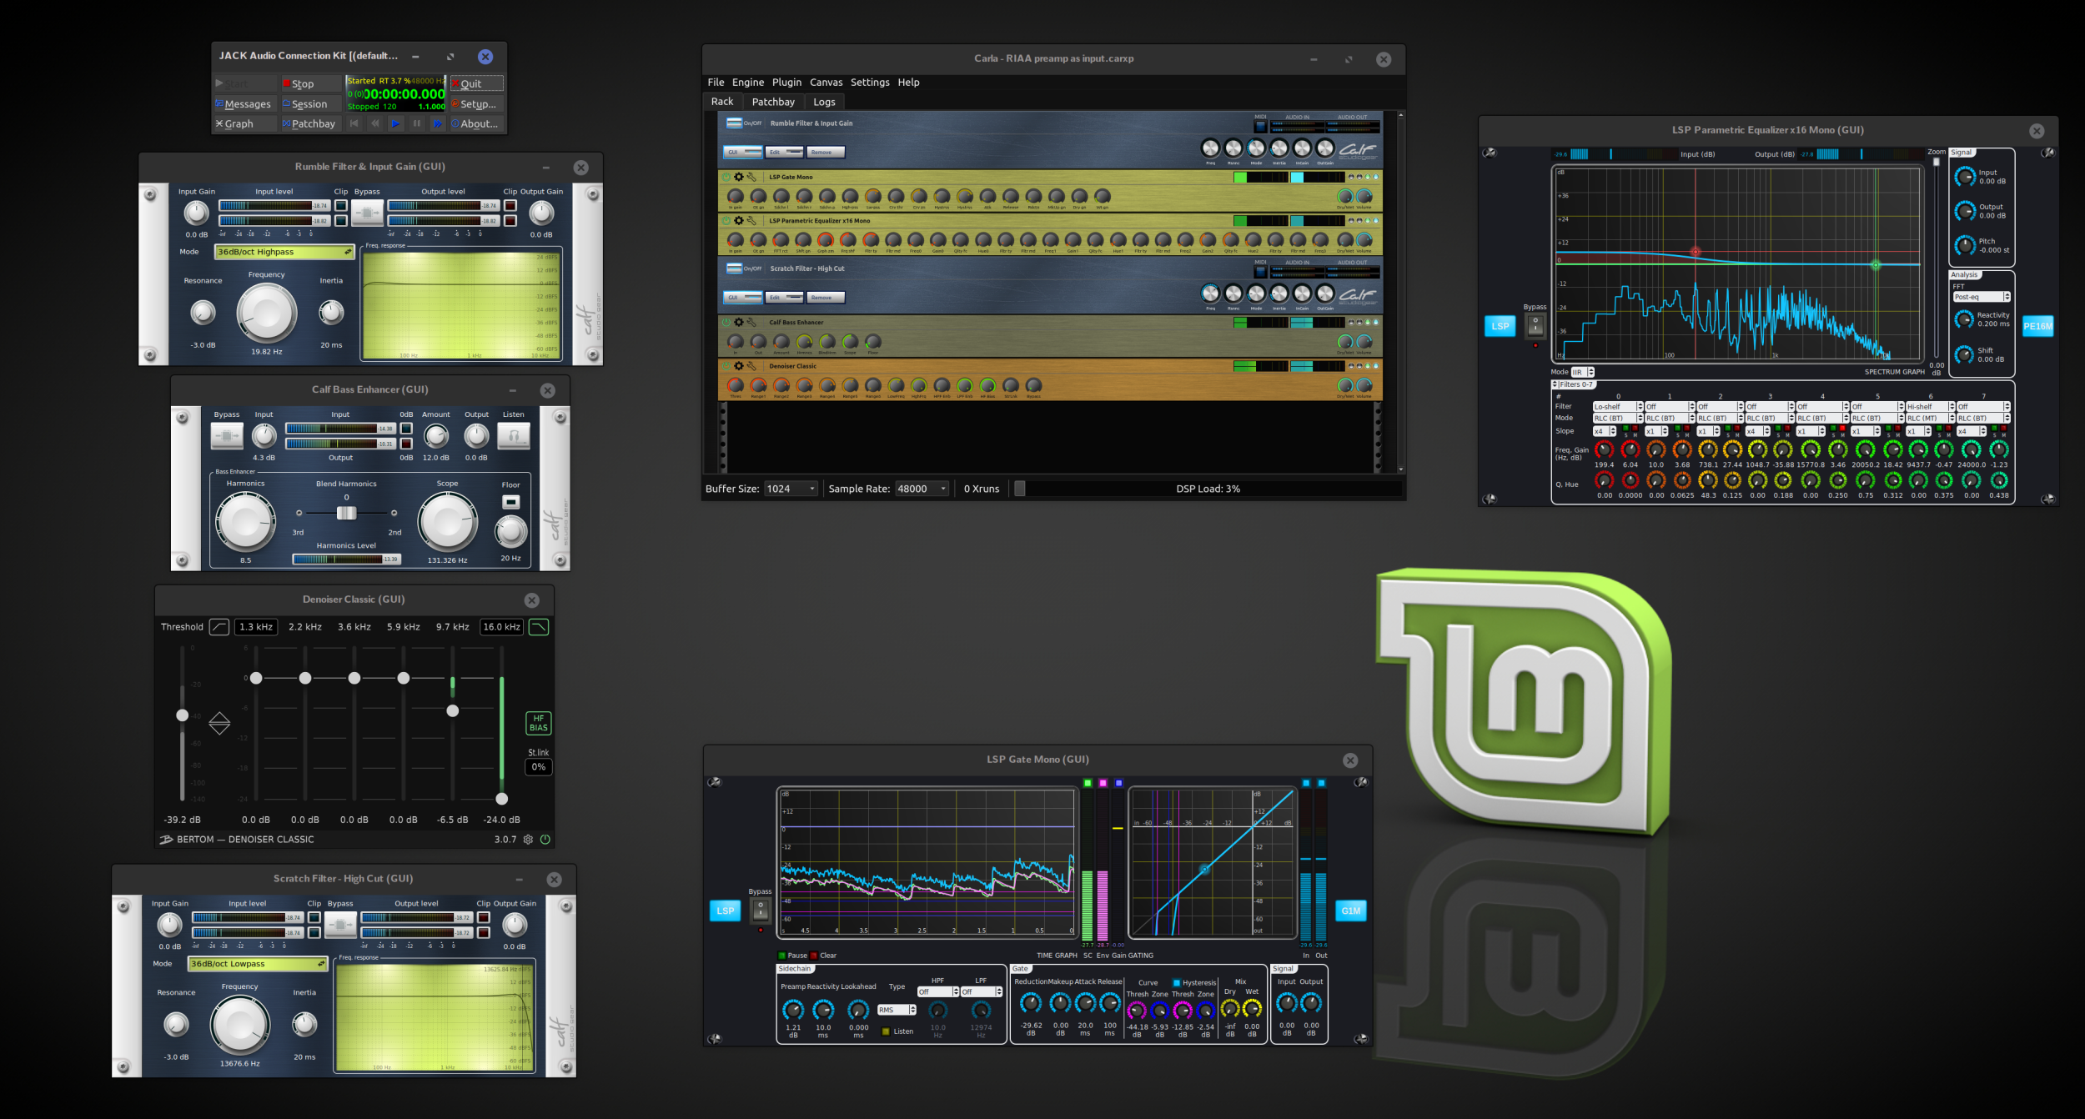Click the green high-cut shape icon in Denoiser
The width and height of the screenshot is (2085, 1119).
pos(539,627)
